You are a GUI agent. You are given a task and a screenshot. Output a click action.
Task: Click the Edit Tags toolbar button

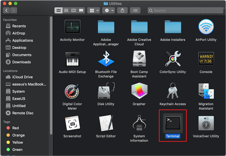click(x=135, y=10)
